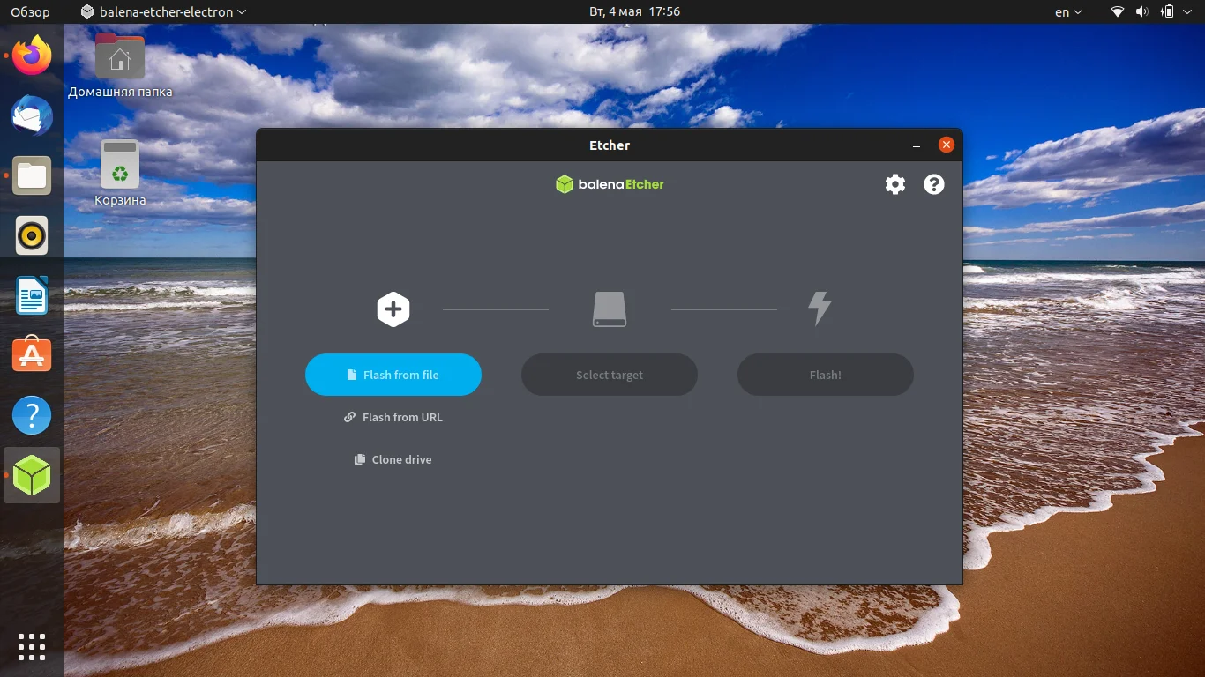The image size is (1205, 677).
Task: Click the lightning bolt flash step icon
Action: (820, 309)
